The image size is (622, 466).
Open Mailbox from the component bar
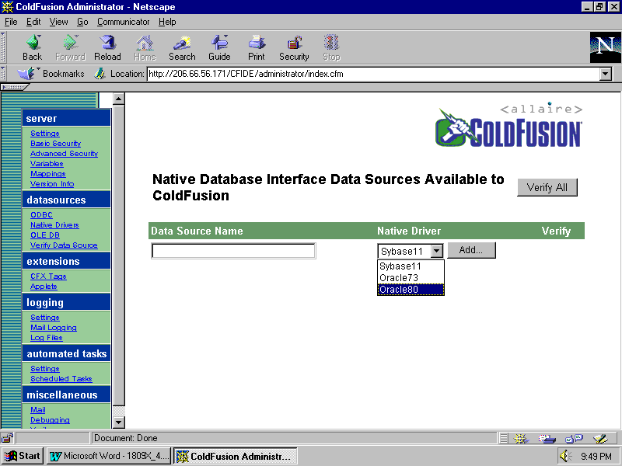coord(547,438)
